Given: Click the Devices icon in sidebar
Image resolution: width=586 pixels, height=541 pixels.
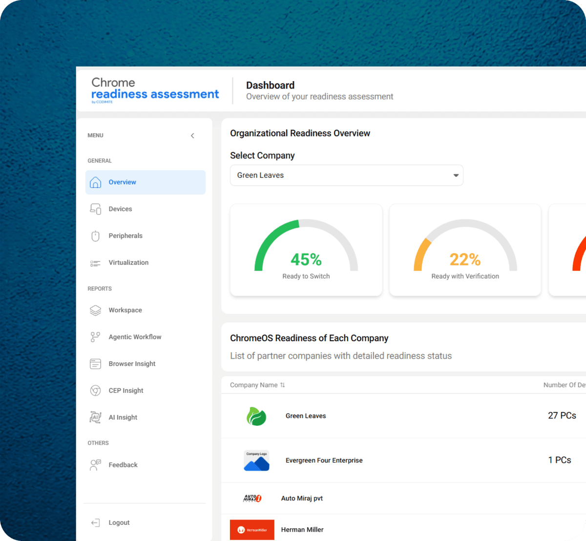Looking at the screenshot, I should click(x=96, y=209).
